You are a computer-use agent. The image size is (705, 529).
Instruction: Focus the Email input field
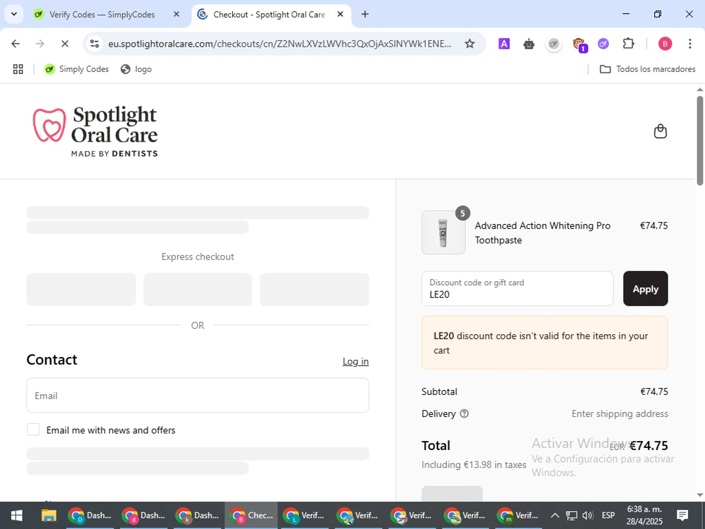tap(198, 395)
